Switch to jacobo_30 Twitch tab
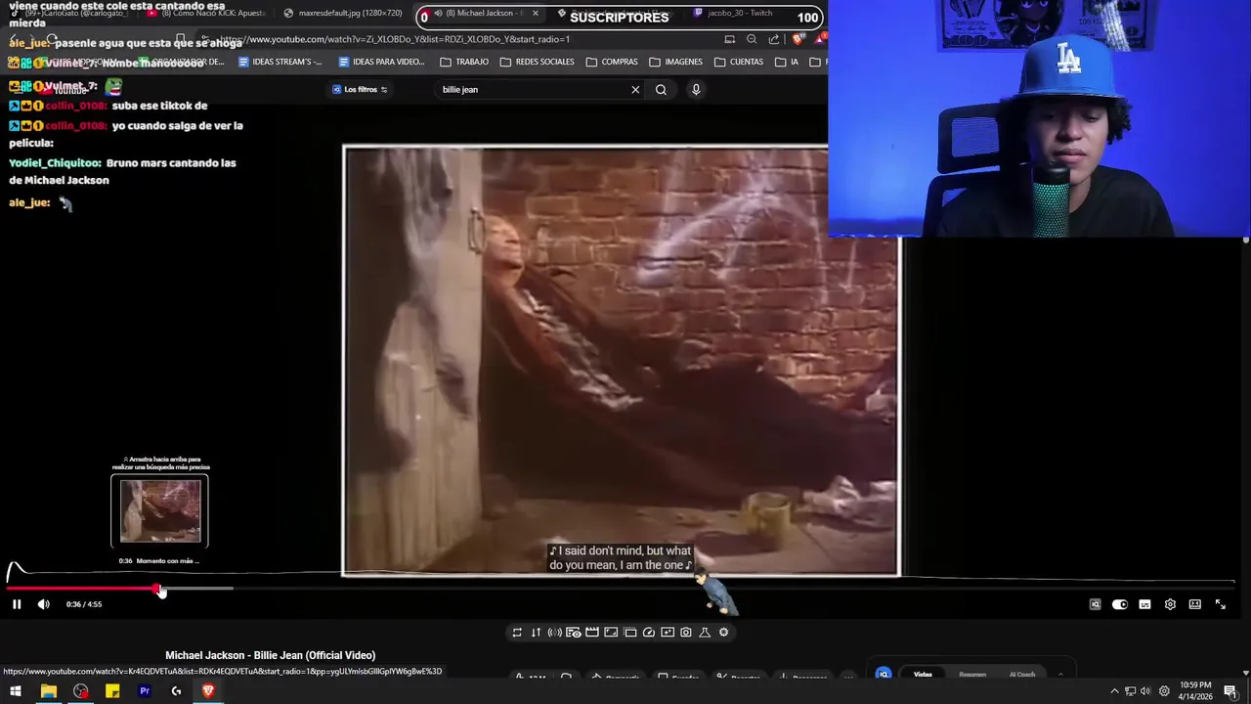The image size is (1251, 704). click(x=733, y=14)
